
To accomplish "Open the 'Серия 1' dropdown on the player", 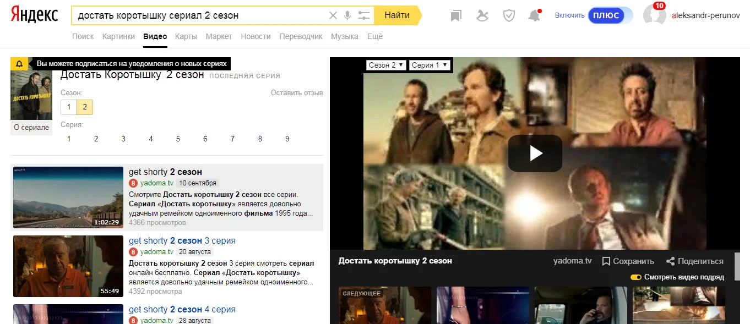I will [x=429, y=65].
